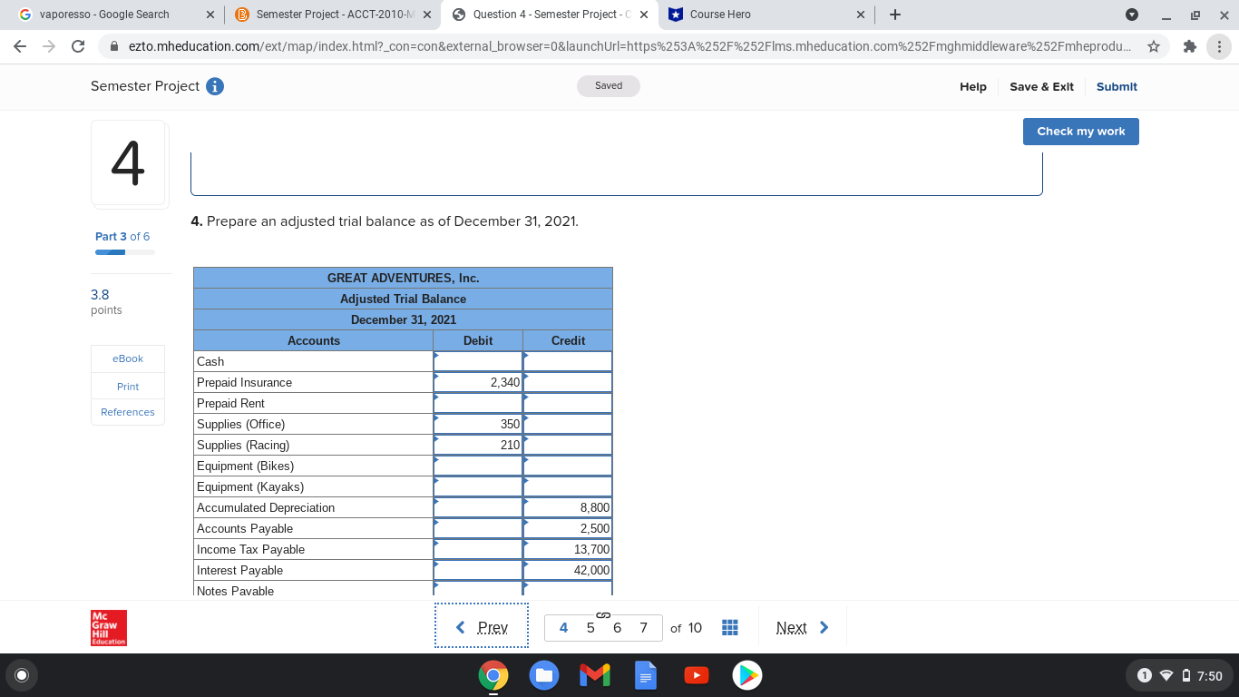Screen dimensions: 1239x697
Task: Close the Course Hero tab
Action: pyautogui.click(x=861, y=15)
